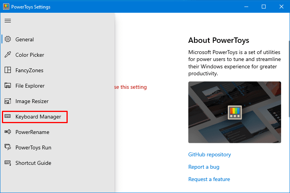This screenshot has height=193, width=290.
Task: Click the About PowerToys heading
Action: pos(218,40)
